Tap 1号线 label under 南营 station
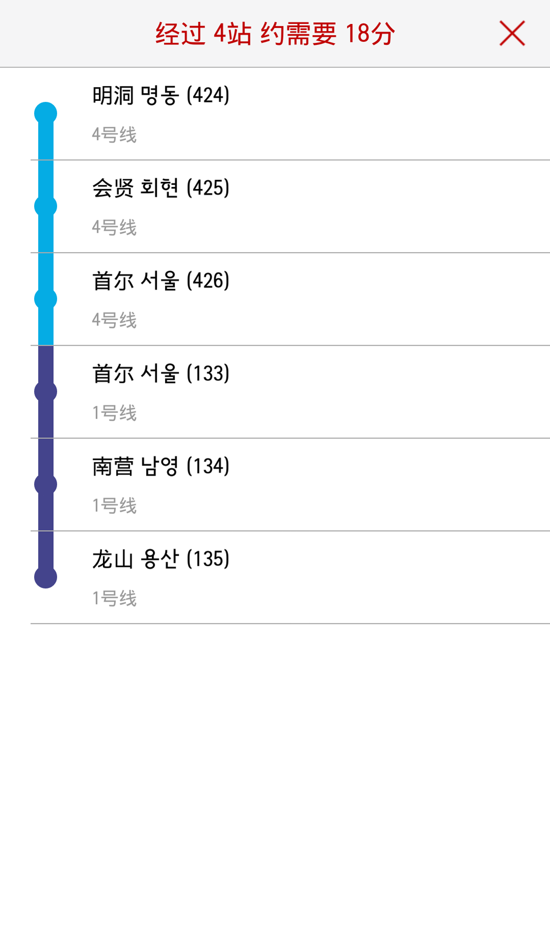The width and height of the screenshot is (550, 939). coord(114,506)
